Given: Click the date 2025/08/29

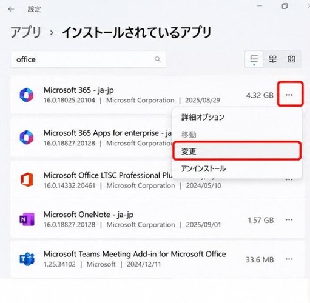Looking at the screenshot, I should point(203,100).
